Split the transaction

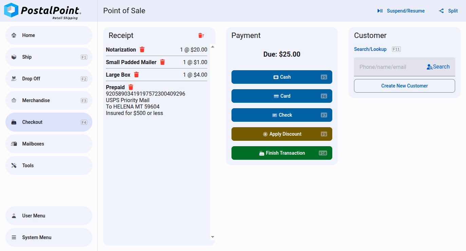pyautogui.click(x=448, y=11)
